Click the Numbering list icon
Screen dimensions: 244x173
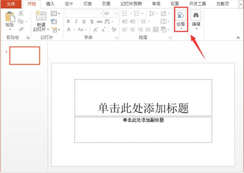137,14
